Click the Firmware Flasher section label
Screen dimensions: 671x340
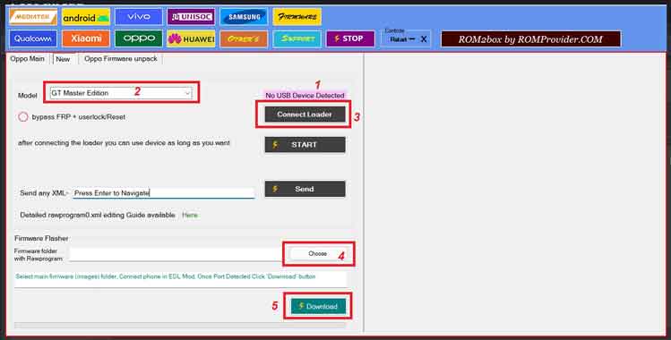pos(41,238)
